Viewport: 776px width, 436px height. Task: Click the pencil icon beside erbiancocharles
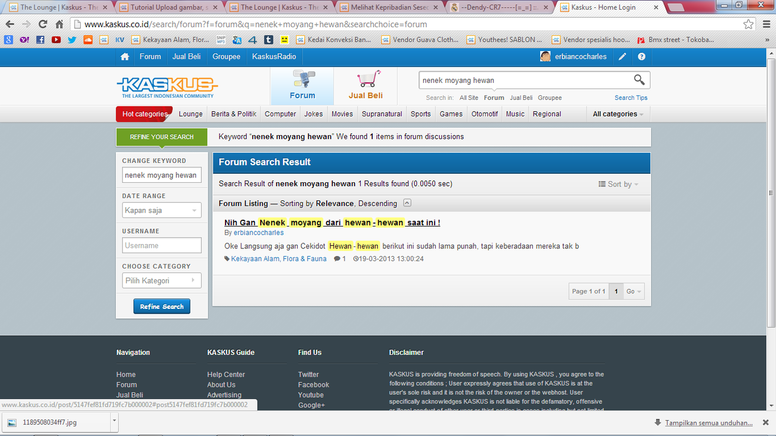coord(622,56)
